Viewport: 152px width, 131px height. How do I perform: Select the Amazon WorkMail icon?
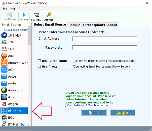pyautogui.click(x=4, y=63)
